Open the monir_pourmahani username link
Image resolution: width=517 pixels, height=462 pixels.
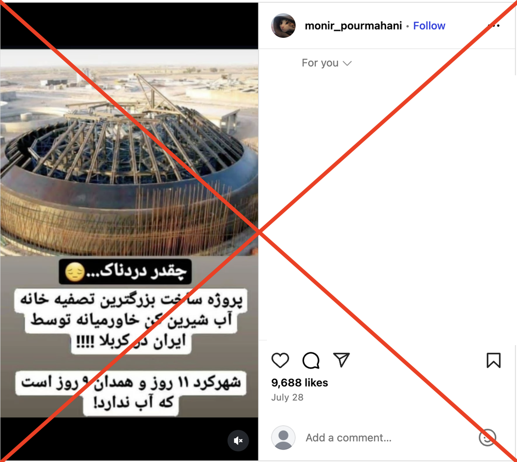pyautogui.click(x=353, y=26)
